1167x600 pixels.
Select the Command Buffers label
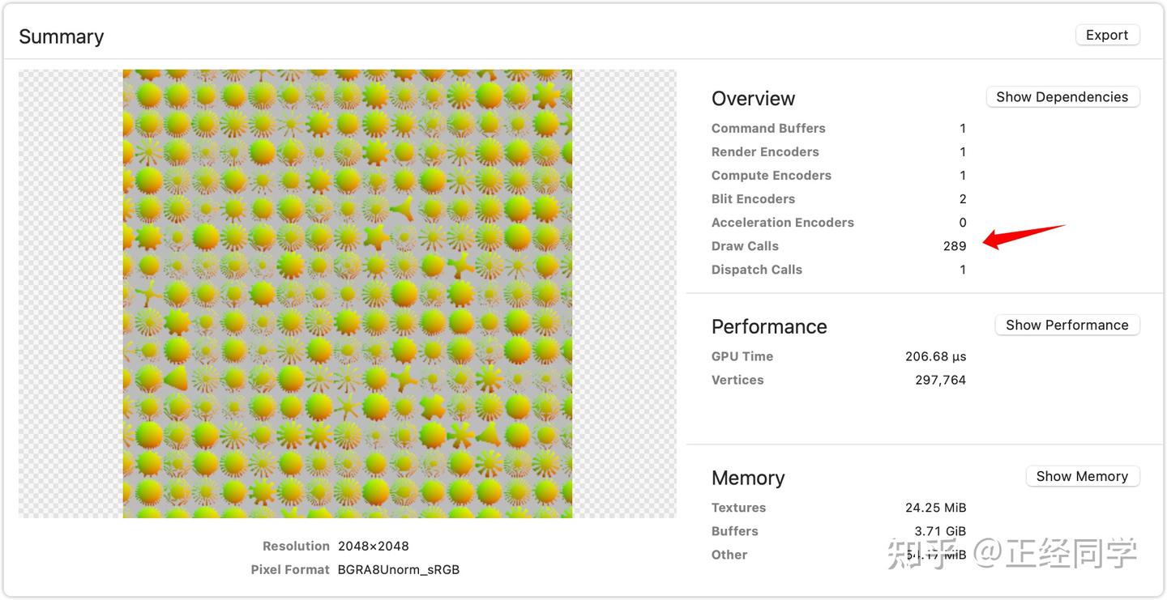coord(768,128)
